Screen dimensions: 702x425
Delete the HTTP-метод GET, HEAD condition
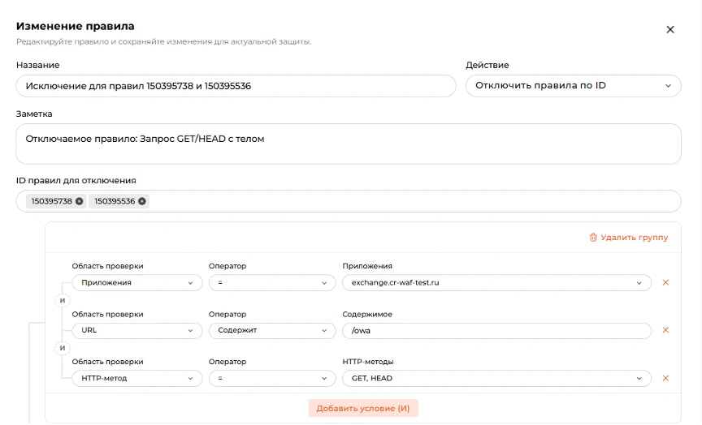tap(665, 378)
